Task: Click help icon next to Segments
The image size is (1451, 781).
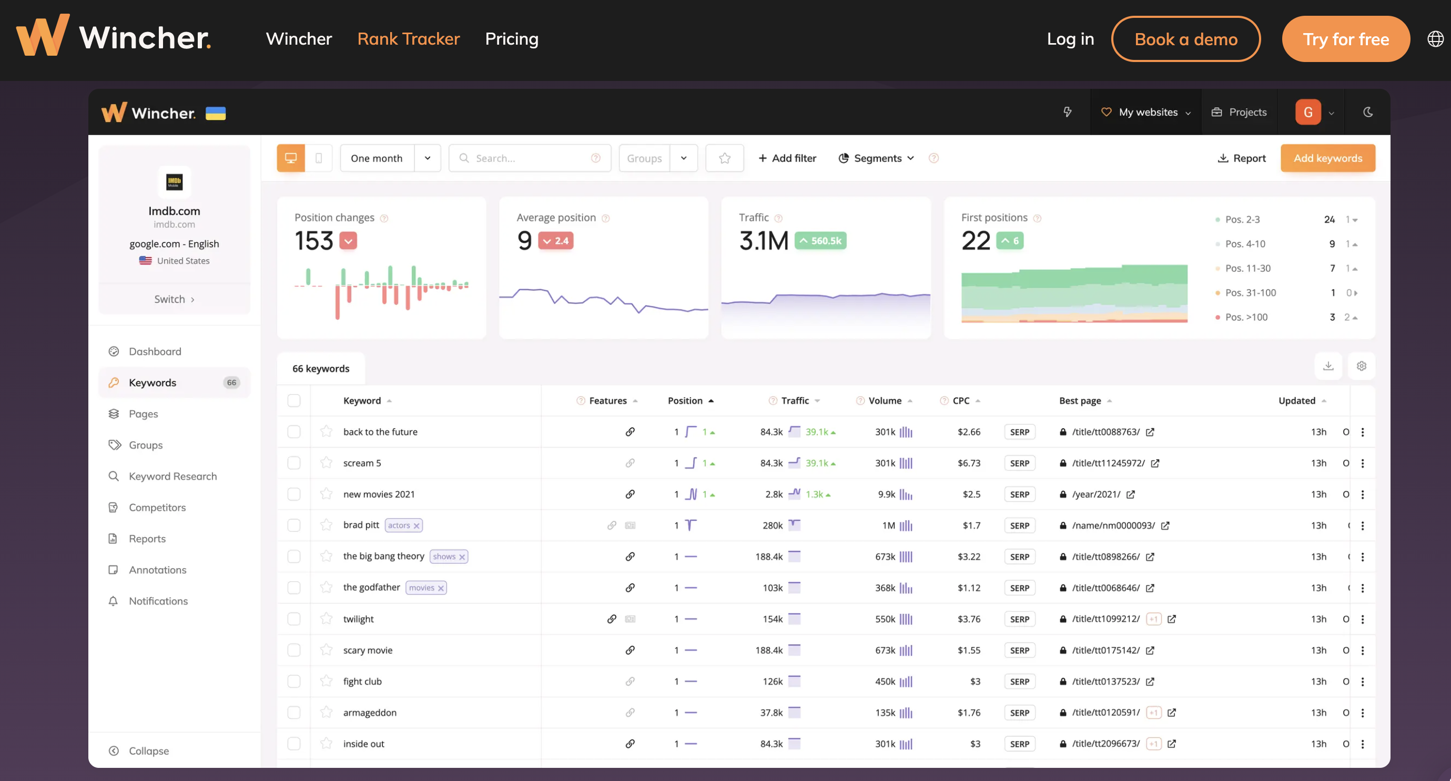Action: pos(933,158)
